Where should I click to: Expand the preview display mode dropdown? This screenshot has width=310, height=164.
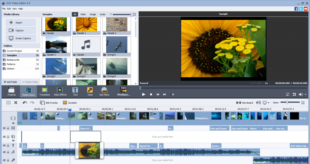(x=268, y=103)
